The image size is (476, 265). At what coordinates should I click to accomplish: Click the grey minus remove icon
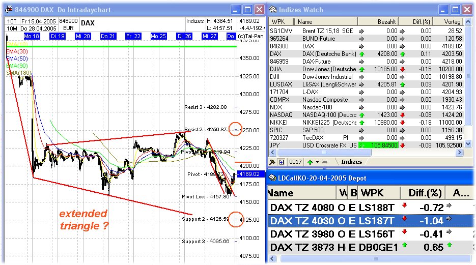(324, 162)
